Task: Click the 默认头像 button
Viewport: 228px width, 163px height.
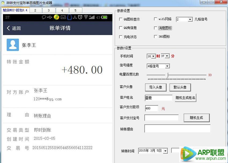Action: (x=180, y=87)
